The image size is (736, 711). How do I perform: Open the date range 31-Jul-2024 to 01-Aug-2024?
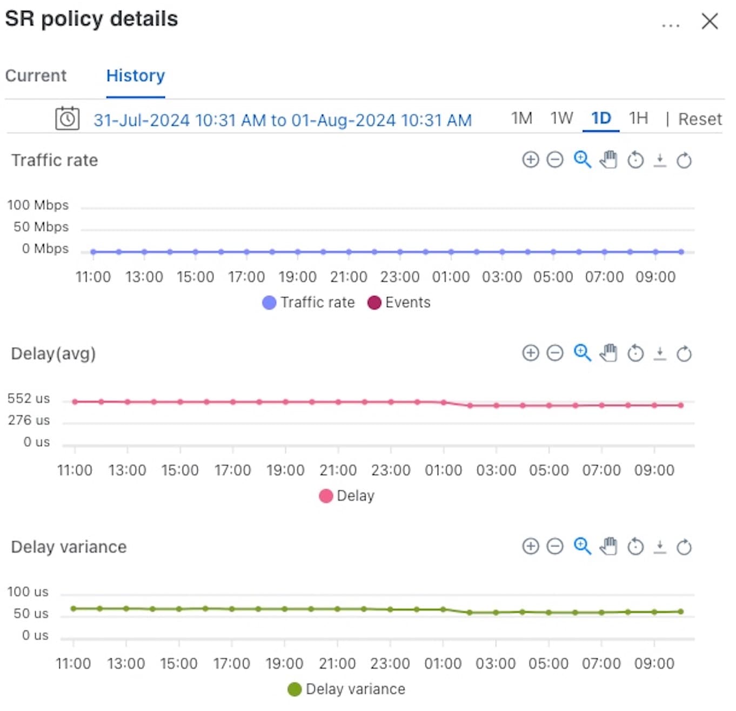[x=283, y=120]
